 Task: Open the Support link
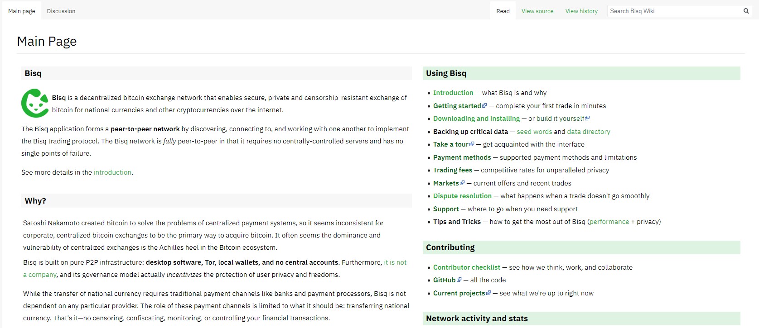pyautogui.click(x=446, y=209)
